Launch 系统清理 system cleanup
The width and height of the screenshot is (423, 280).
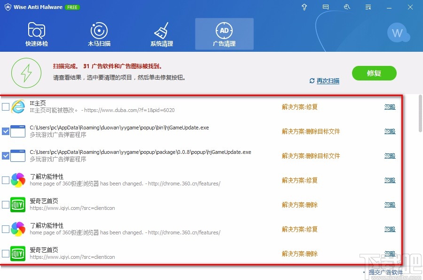click(x=162, y=33)
